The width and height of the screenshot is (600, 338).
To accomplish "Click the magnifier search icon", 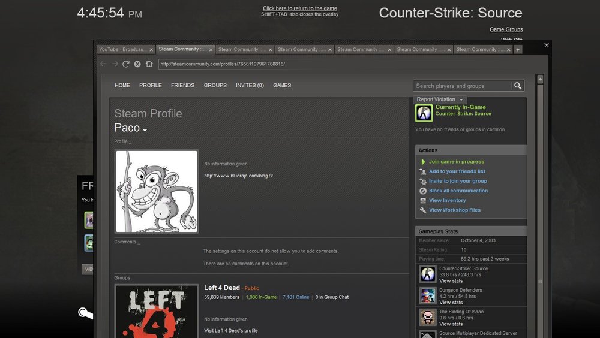I will [518, 86].
